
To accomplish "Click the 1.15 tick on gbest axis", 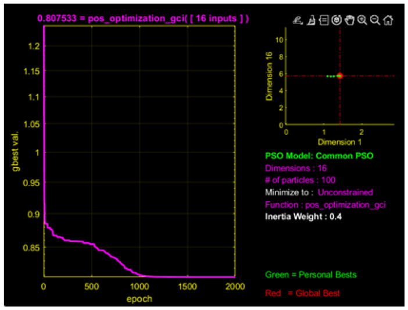I will pos(32,72).
